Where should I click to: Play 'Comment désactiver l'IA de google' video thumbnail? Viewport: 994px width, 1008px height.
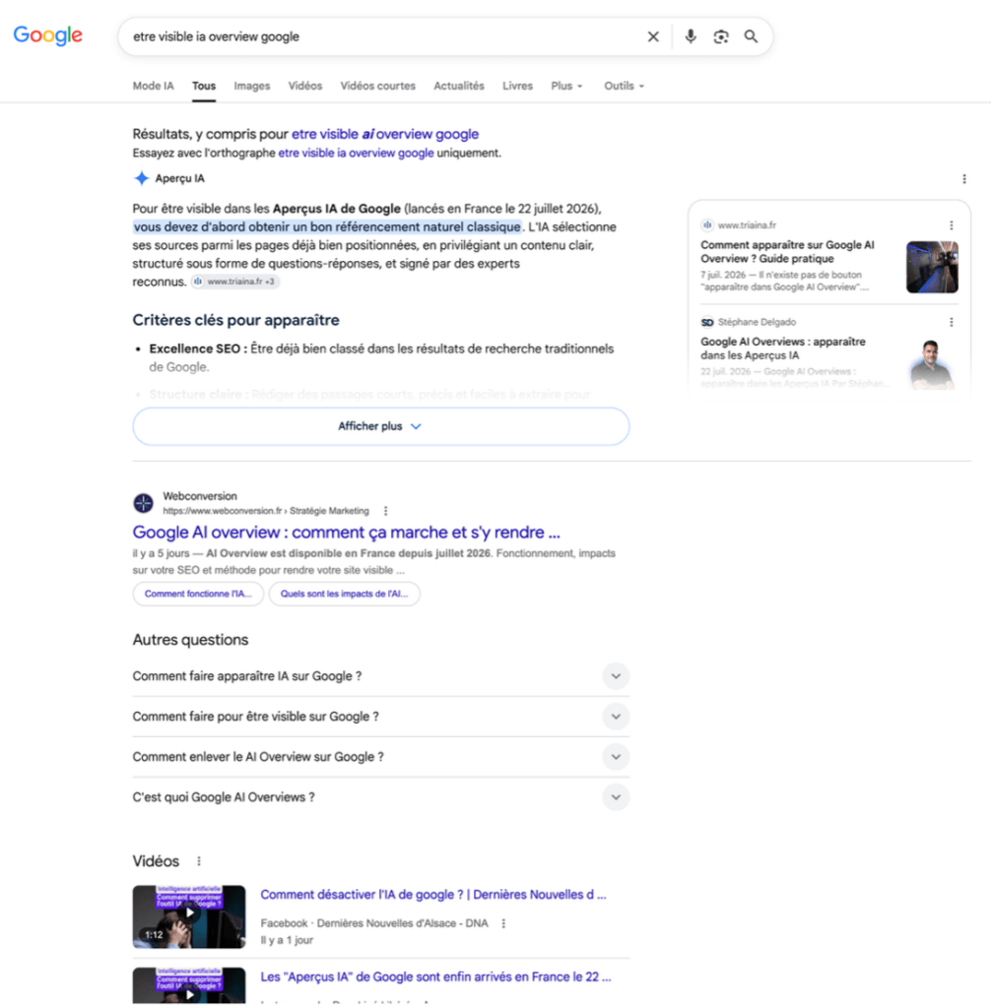tap(189, 918)
